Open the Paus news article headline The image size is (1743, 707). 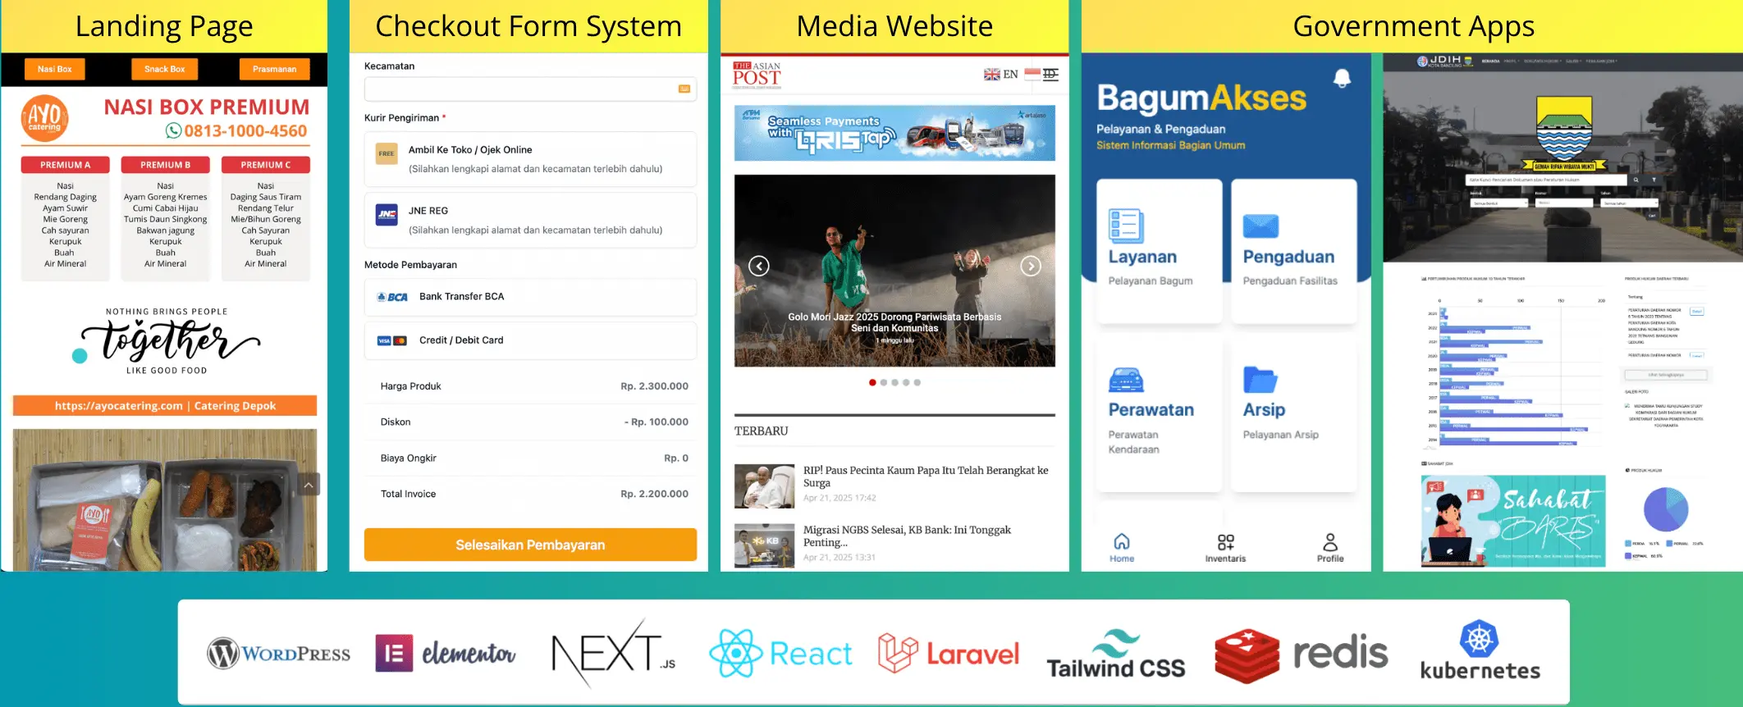pyautogui.click(x=925, y=477)
